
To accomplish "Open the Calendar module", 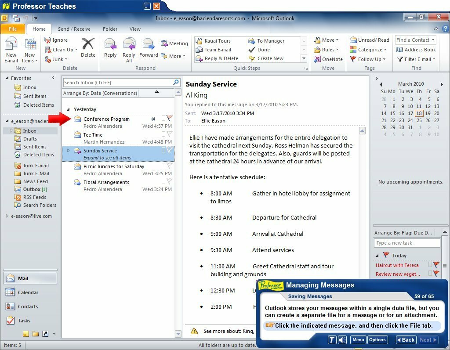I will pos(30,292).
